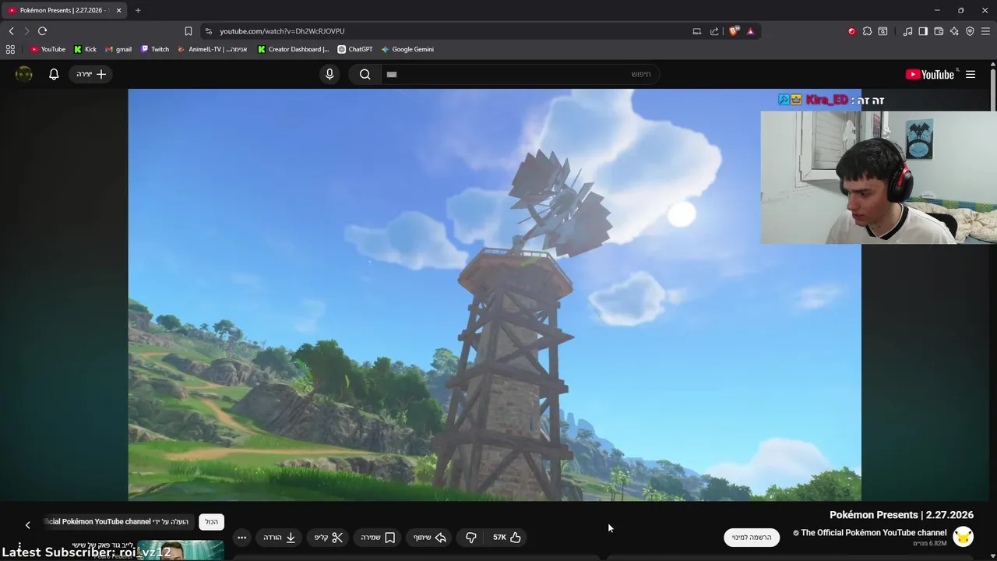
Task: Click the Pokémon Presents | 2.27.2026 title
Action: coord(901,515)
